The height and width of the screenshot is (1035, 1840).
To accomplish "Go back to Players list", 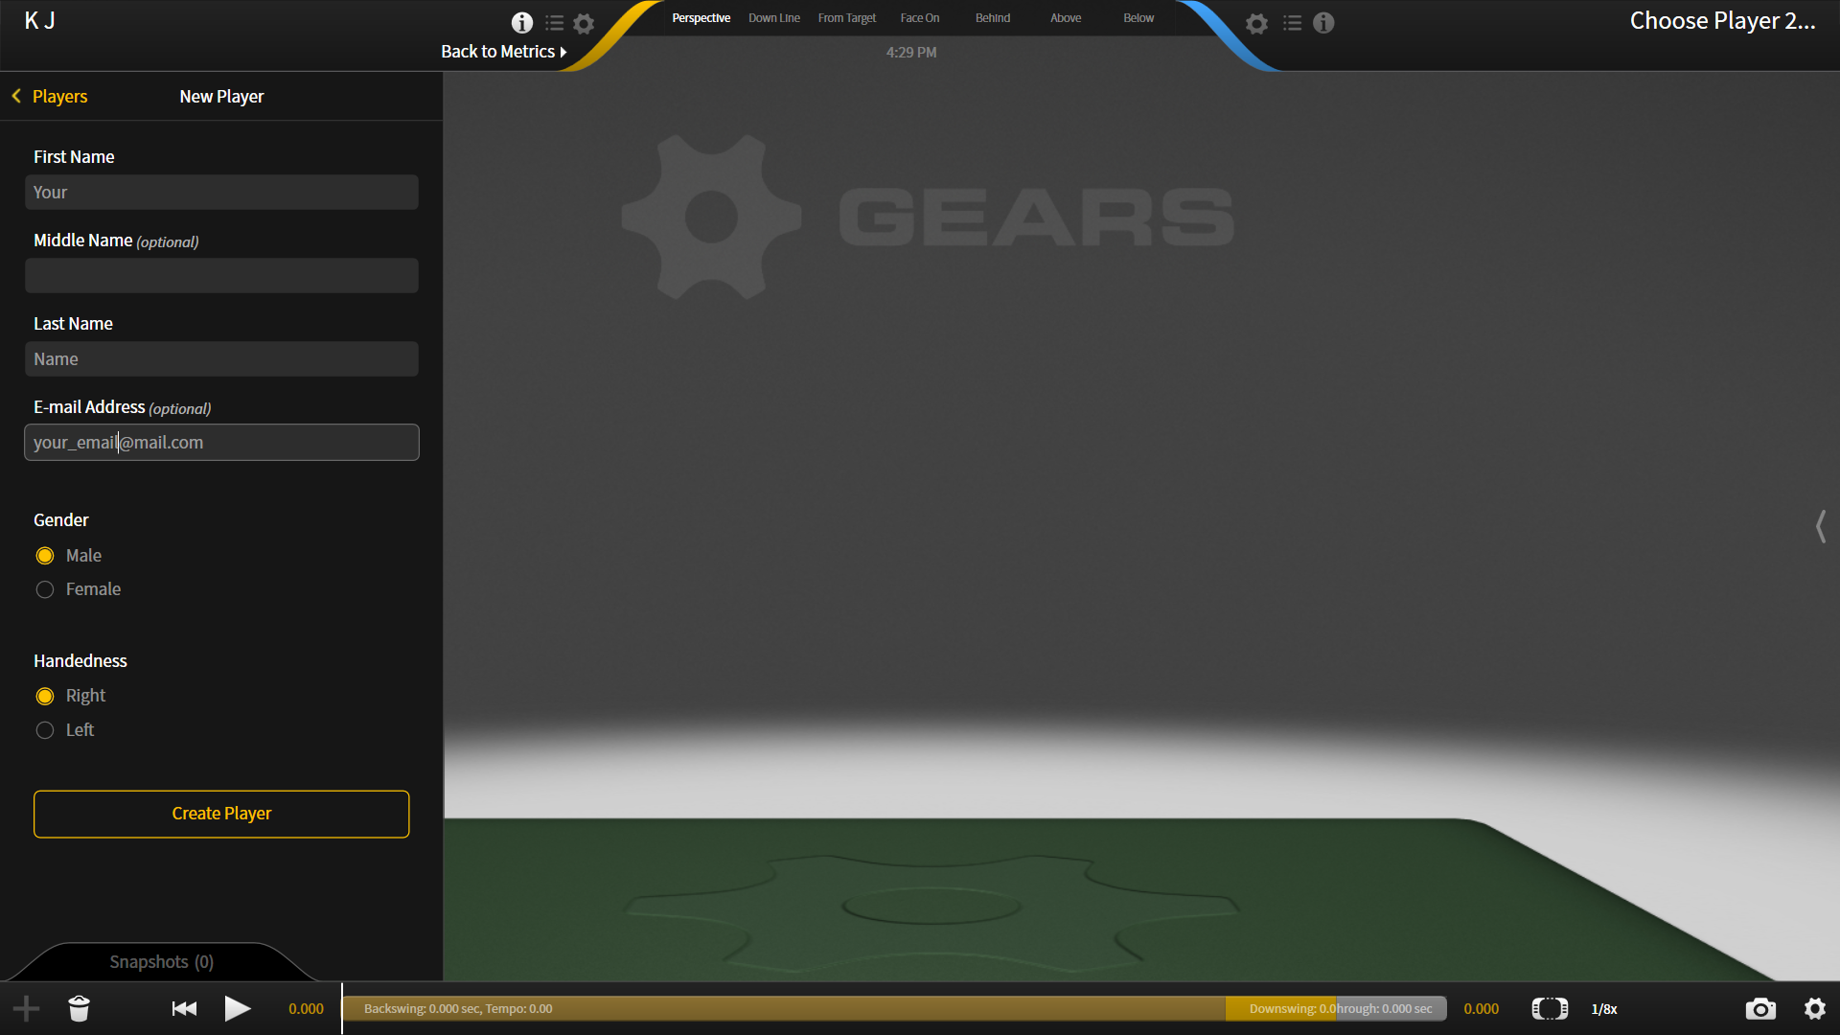I will point(50,96).
